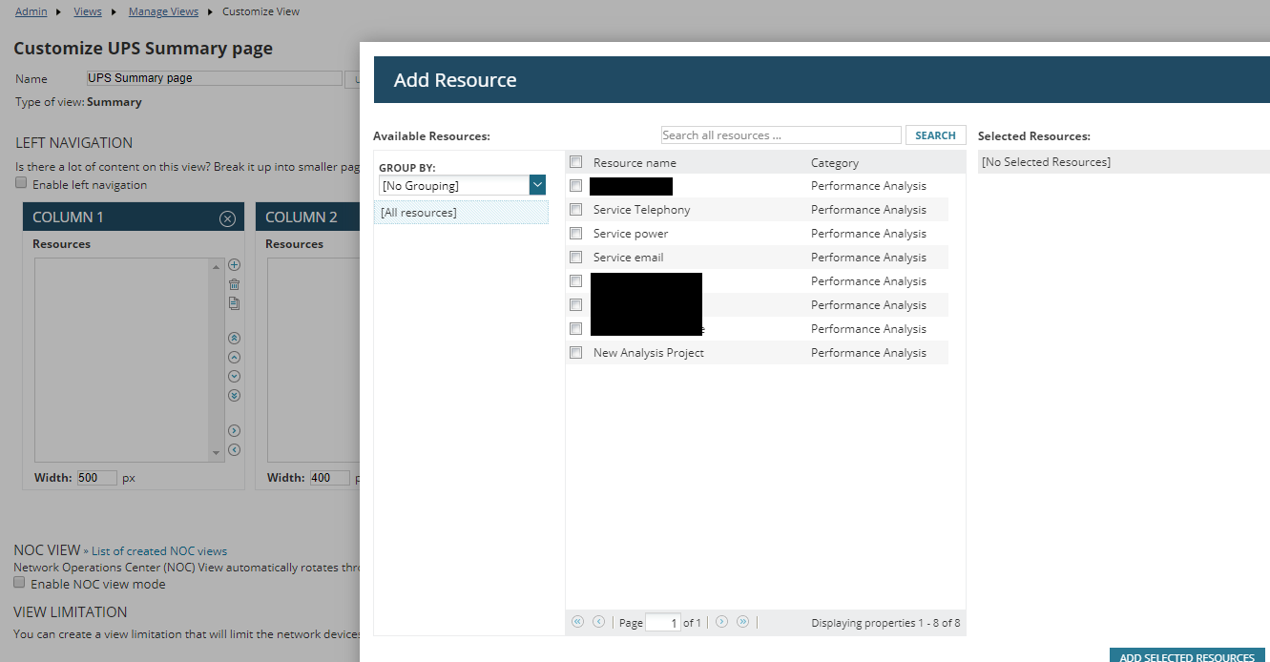
Task: Click Performance Analysis in Service Telephony row
Action: (x=868, y=210)
